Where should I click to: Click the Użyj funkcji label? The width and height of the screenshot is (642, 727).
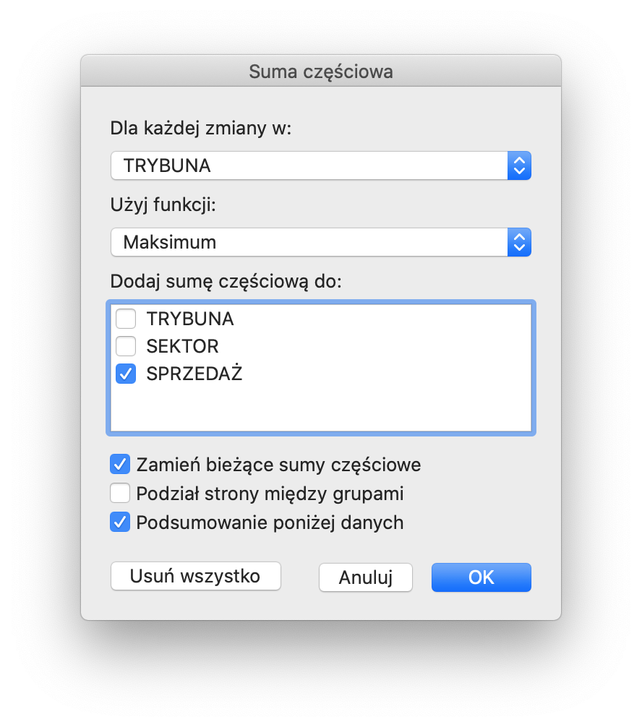click(x=163, y=205)
